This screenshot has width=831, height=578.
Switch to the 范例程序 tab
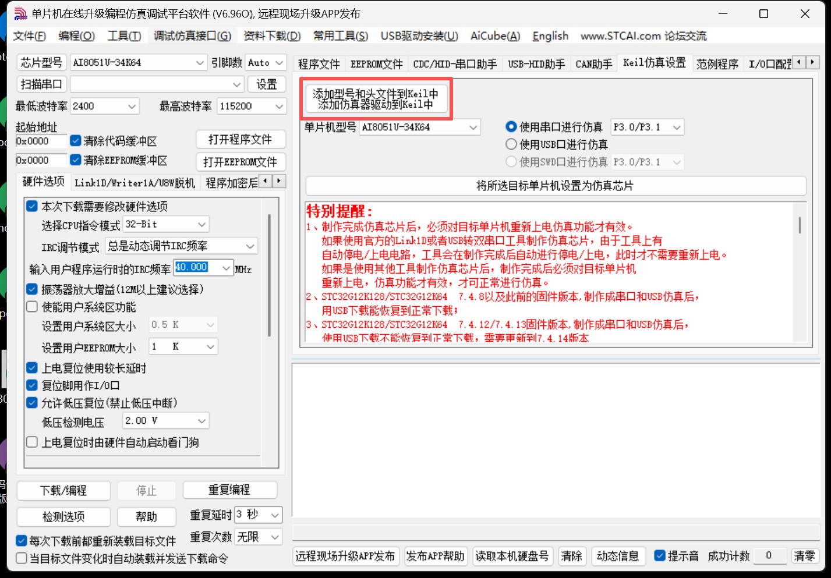click(717, 64)
